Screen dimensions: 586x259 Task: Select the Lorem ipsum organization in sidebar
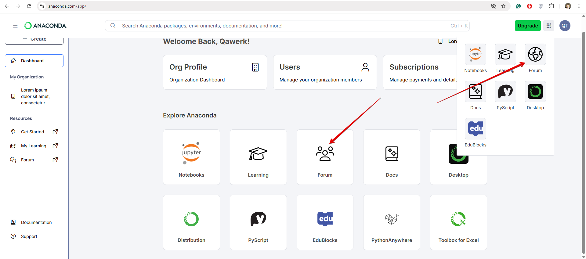pos(34,96)
